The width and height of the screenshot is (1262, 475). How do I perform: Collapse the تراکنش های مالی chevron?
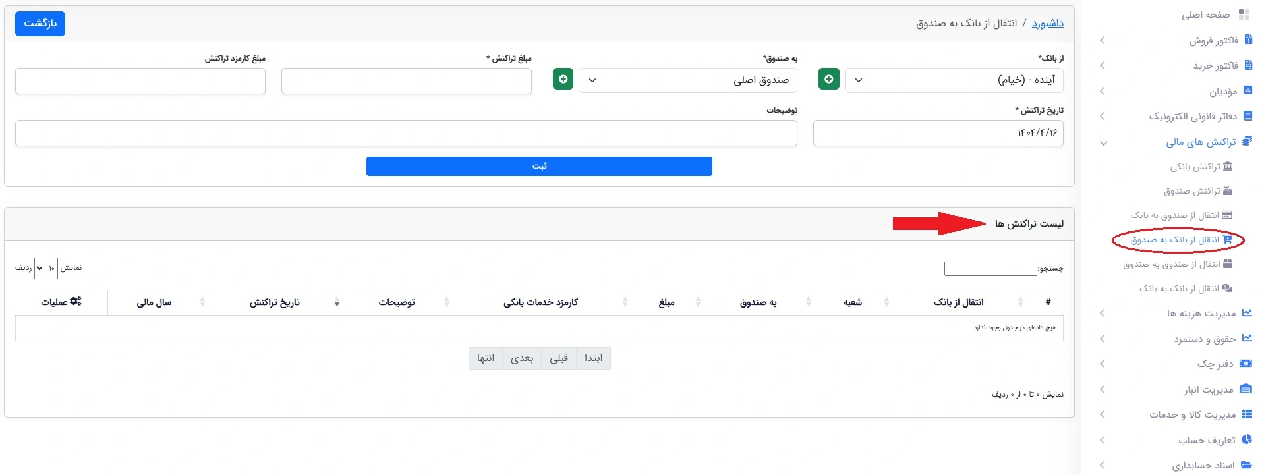click(1104, 142)
